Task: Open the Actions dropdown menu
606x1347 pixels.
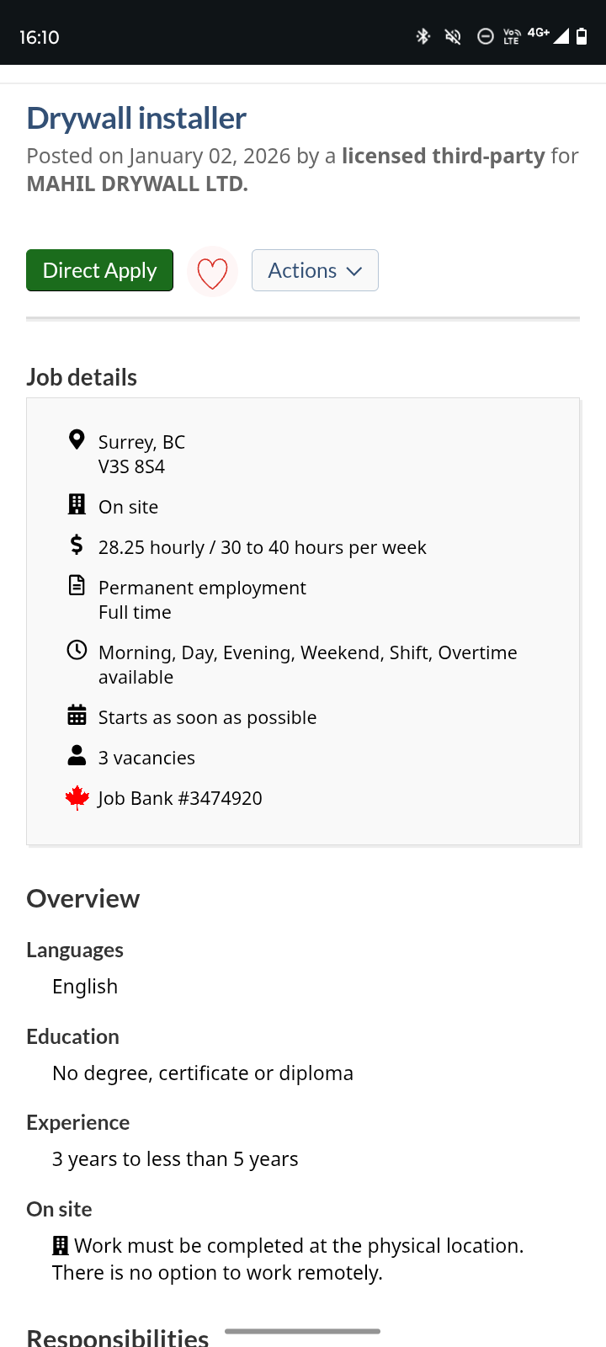Action: 315,270
